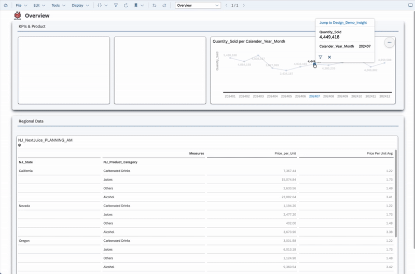Click the 202410 axis label
This screenshot has width=415, height=274.
356,97
